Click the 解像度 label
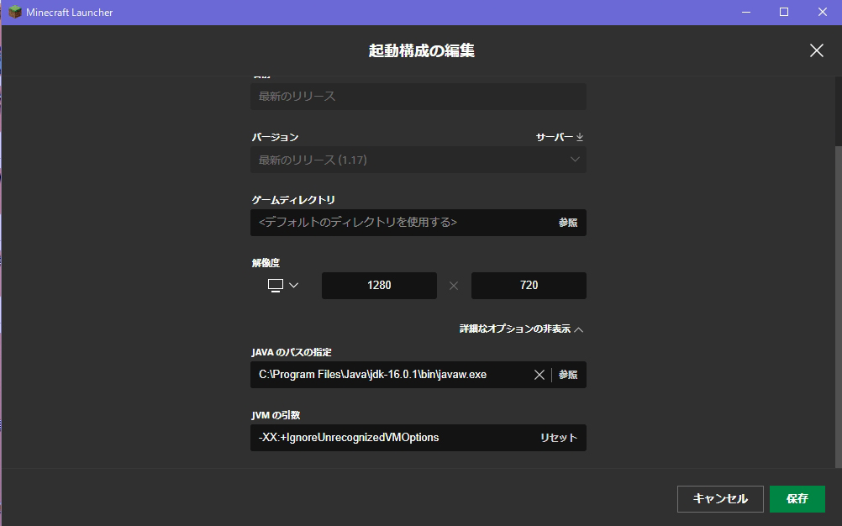 266,262
